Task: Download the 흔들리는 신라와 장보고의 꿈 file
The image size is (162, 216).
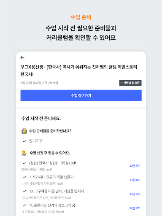Action: 135,208
